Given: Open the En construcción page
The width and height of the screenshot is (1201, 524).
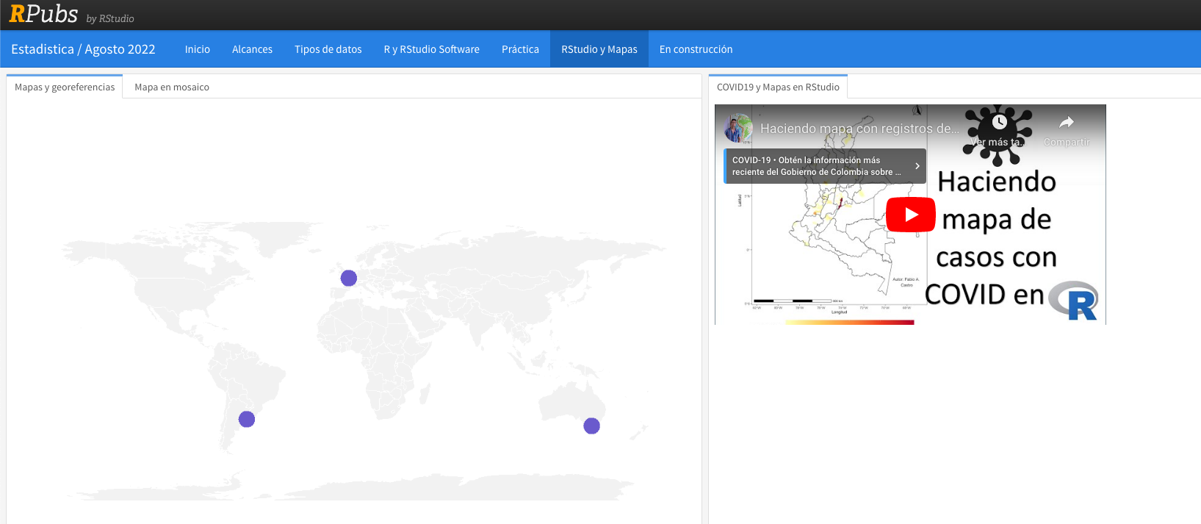Looking at the screenshot, I should click(x=696, y=49).
